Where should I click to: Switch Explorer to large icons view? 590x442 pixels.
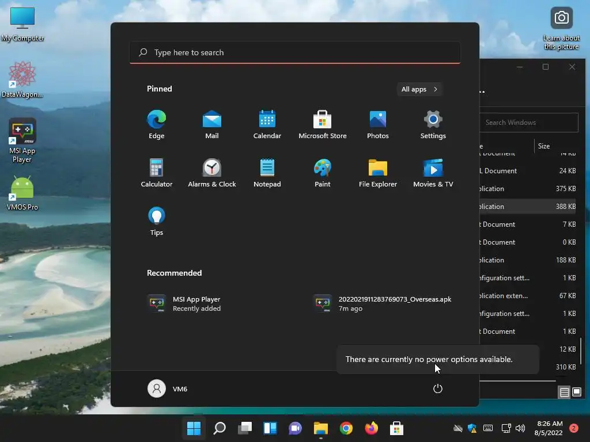click(x=576, y=393)
